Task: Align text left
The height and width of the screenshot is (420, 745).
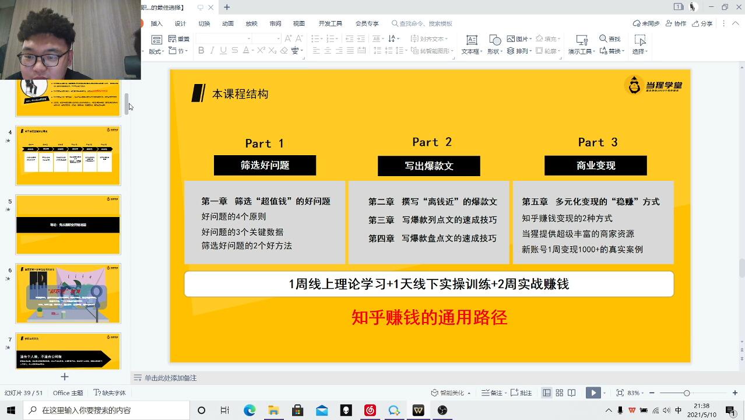Action: (317, 51)
